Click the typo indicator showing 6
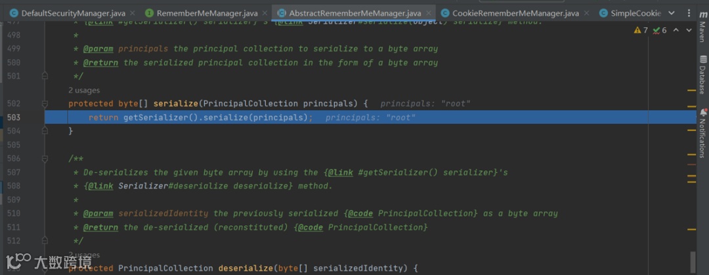The image size is (709, 275). click(660, 30)
